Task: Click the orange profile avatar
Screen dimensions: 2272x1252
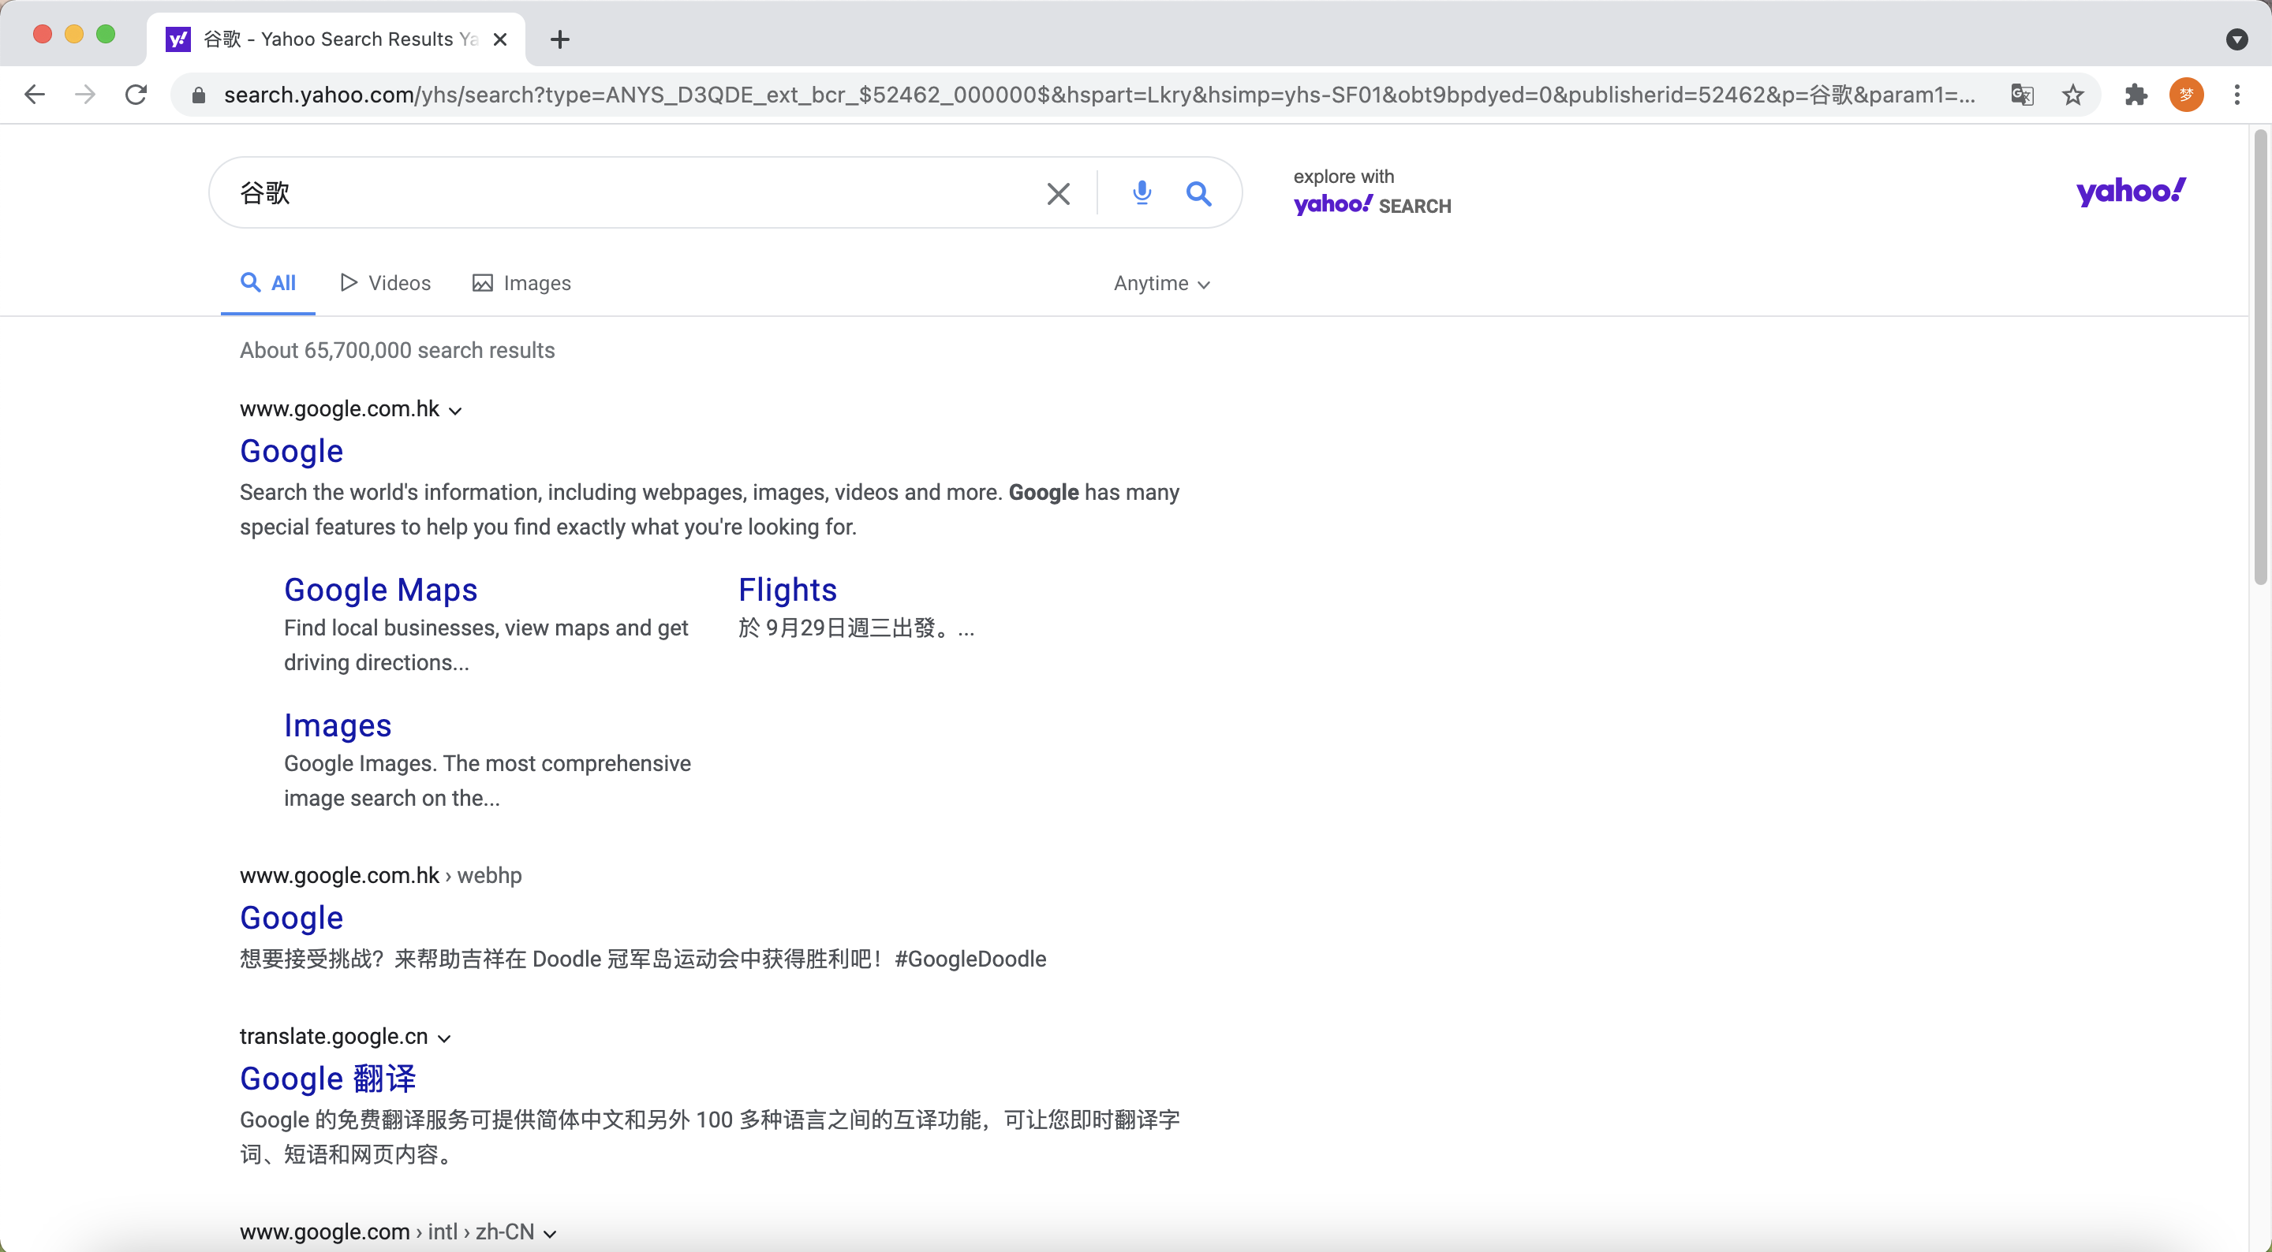Action: (2187, 95)
